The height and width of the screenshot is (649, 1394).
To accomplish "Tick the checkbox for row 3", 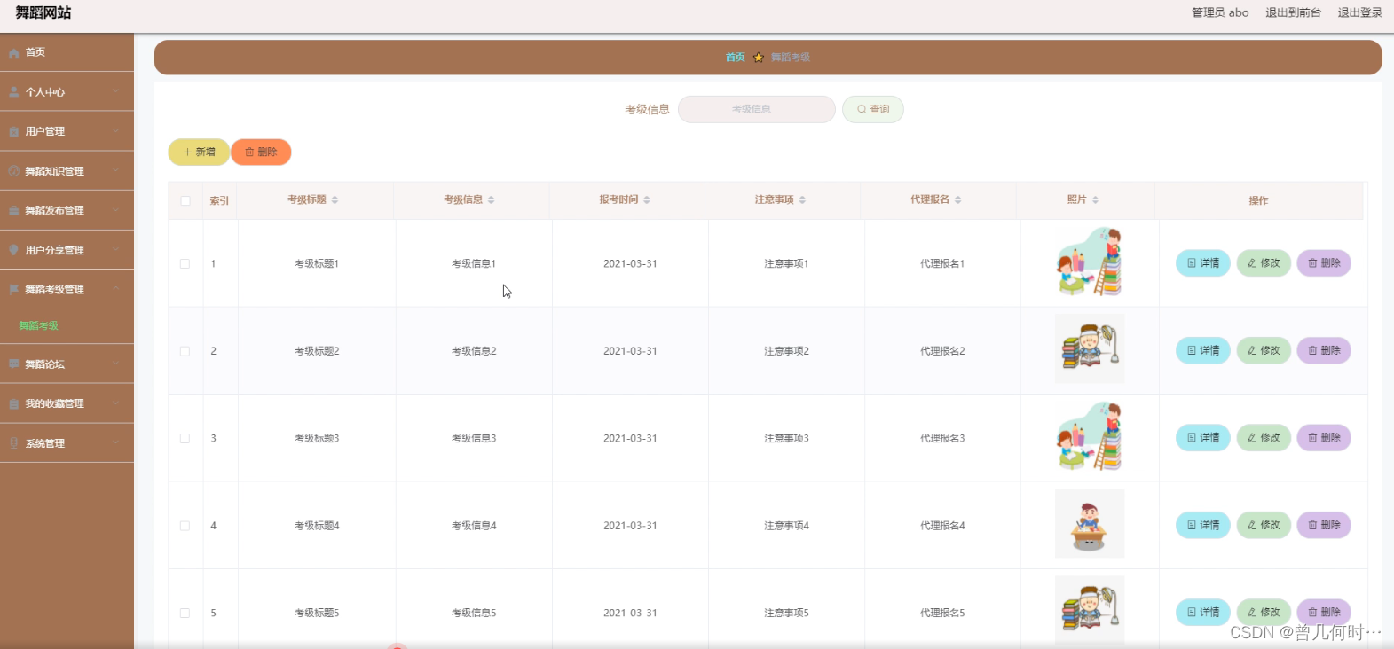I will pyautogui.click(x=185, y=438).
